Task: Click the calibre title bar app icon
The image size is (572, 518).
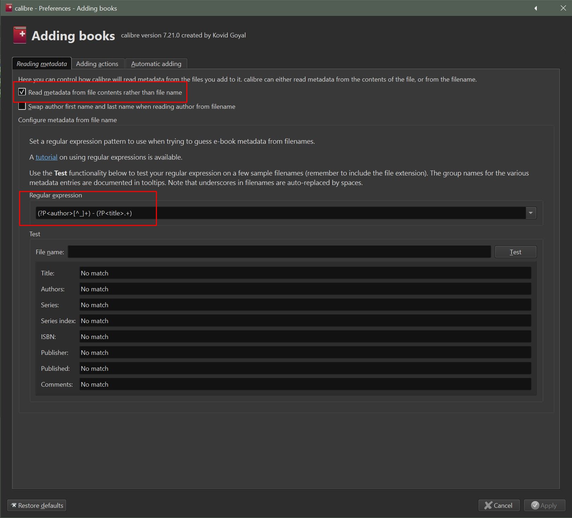Action: click(9, 8)
